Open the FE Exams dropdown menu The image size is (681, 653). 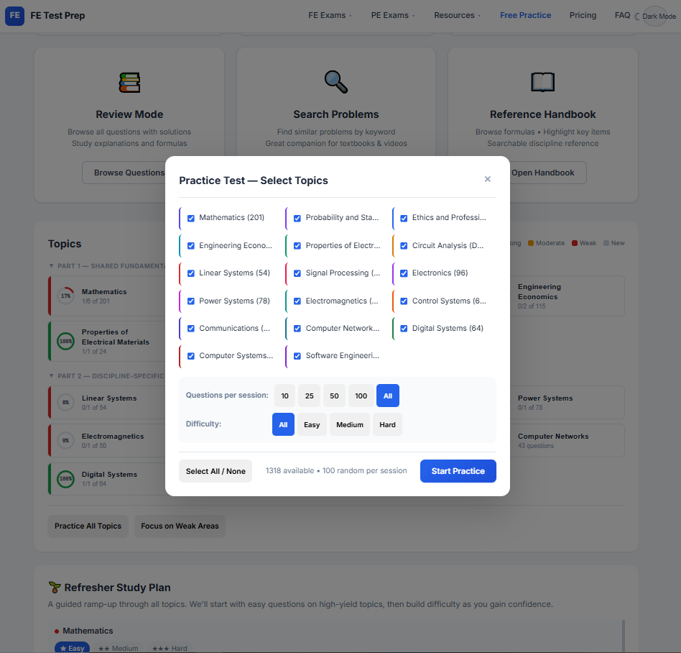[x=330, y=15]
